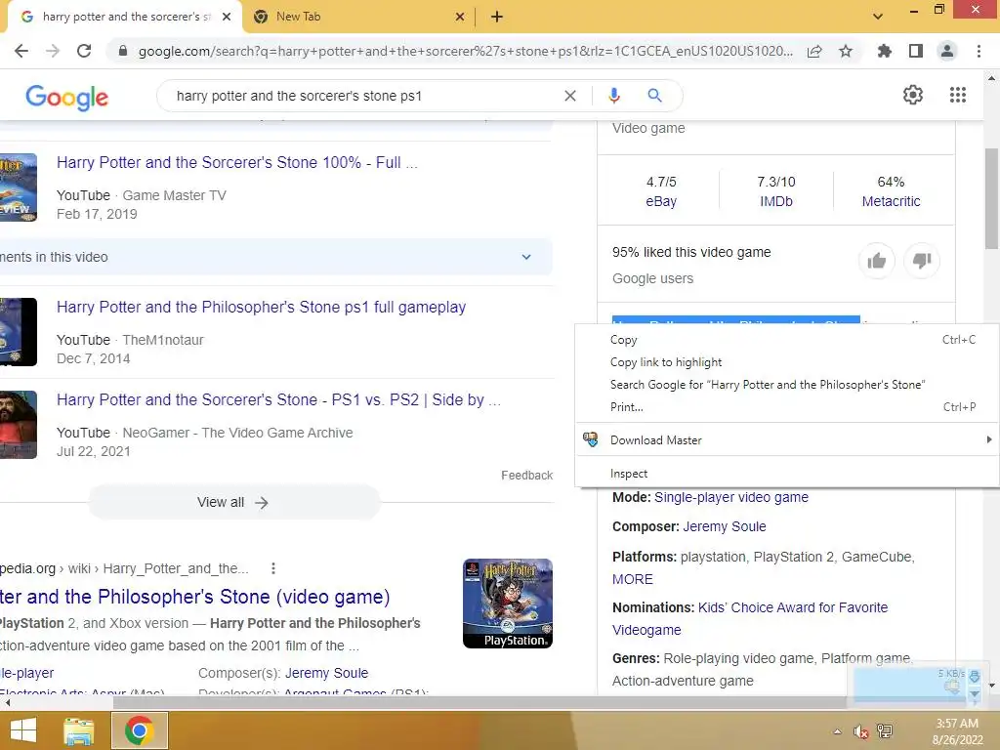This screenshot has width=1000, height=750.
Task: Open Kids' Choice Award for Favorite Videogame
Action: click(751, 618)
